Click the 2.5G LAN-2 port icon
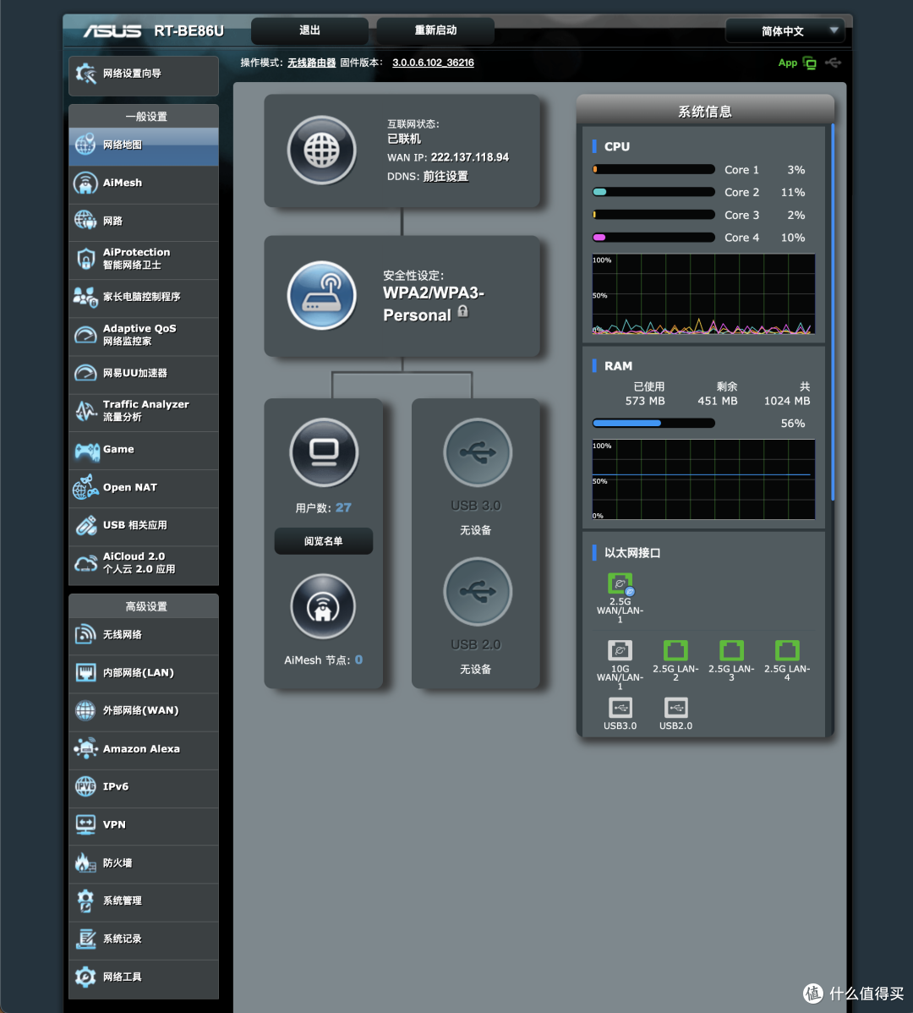This screenshot has width=913, height=1013. pyautogui.click(x=675, y=650)
